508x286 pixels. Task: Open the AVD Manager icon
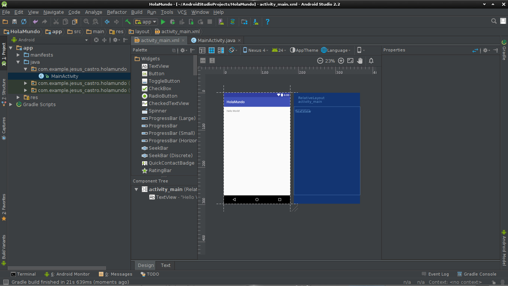[x=221, y=22]
